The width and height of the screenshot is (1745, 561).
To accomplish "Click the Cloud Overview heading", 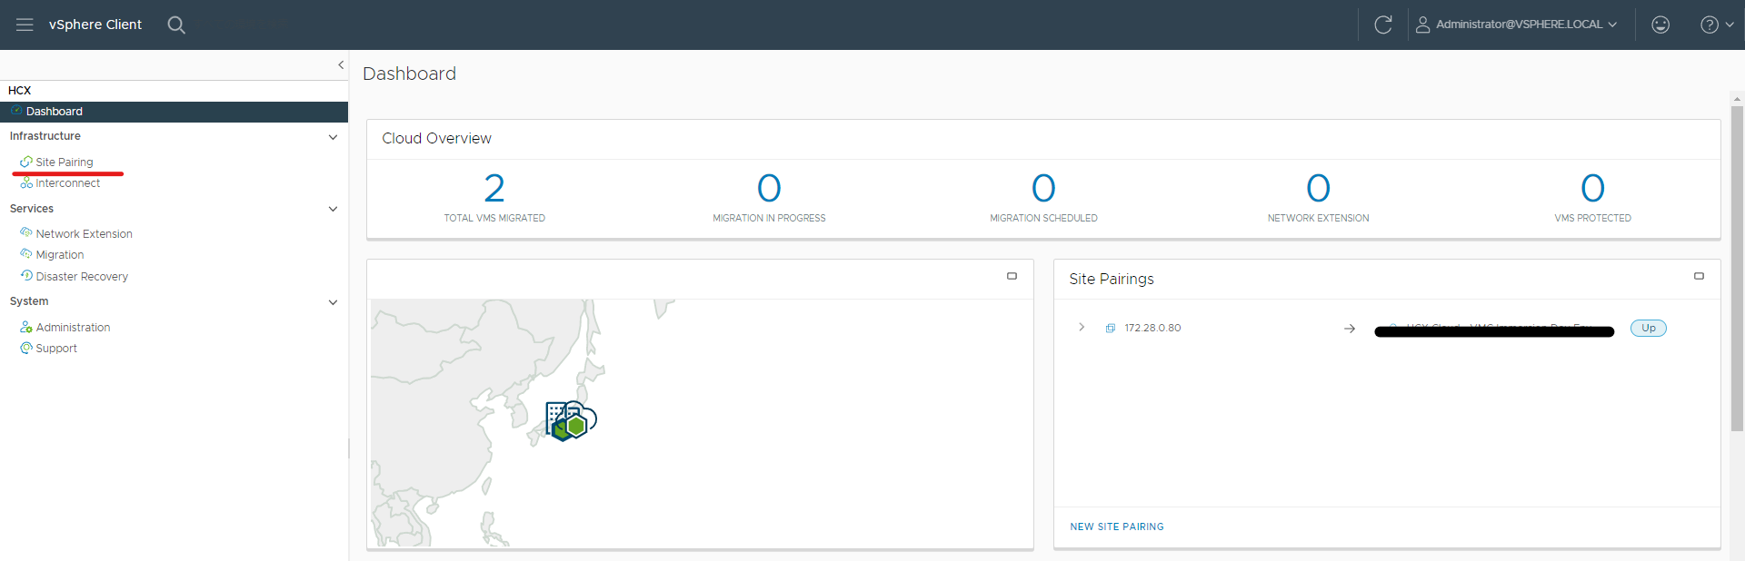I will (x=436, y=139).
